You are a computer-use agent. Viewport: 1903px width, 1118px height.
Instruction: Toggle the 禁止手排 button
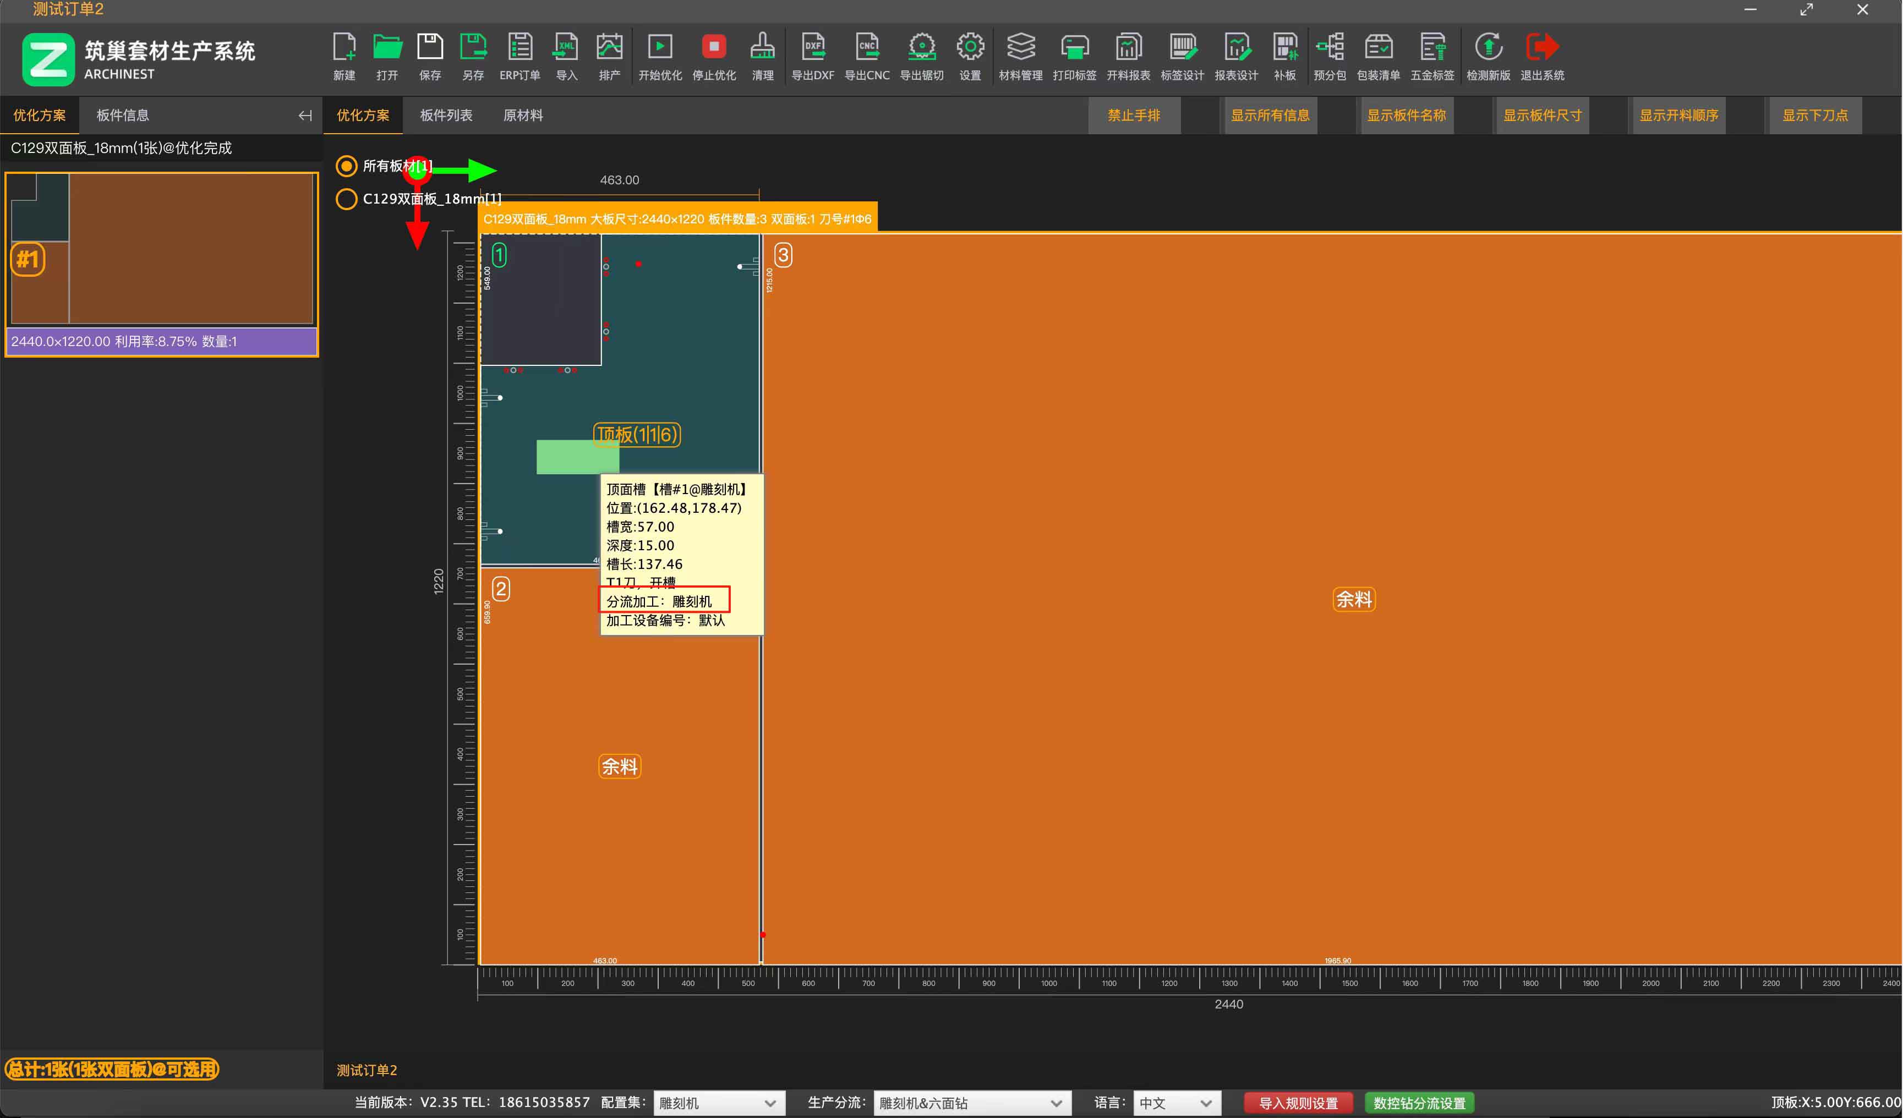pos(1134,116)
